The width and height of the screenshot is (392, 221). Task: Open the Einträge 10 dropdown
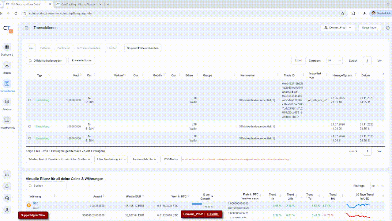[x=334, y=61]
